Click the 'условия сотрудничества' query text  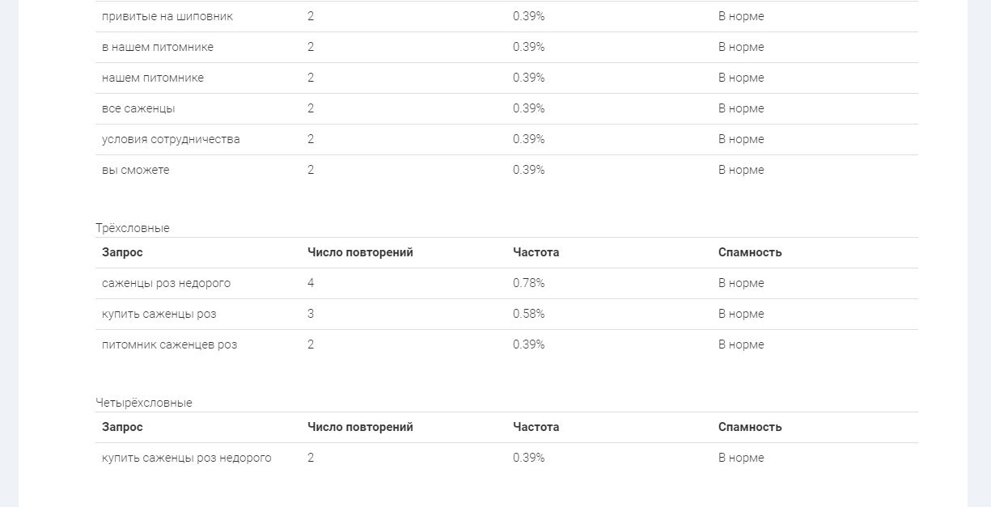point(171,139)
